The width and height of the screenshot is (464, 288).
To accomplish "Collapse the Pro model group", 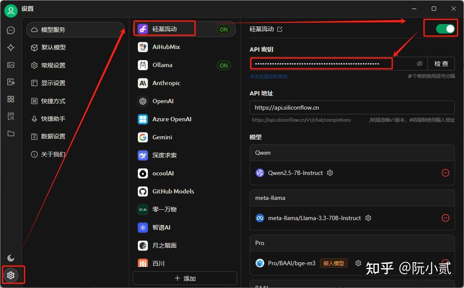I will point(352,243).
